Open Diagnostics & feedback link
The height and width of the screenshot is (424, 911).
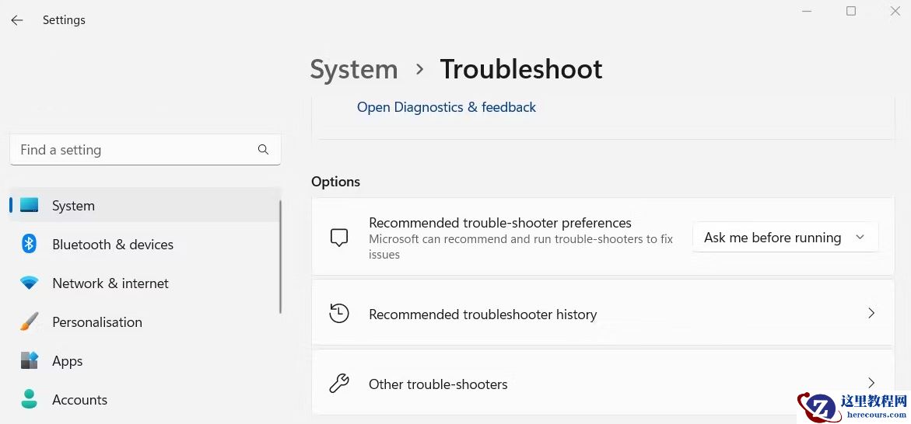[x=447, y=107]
